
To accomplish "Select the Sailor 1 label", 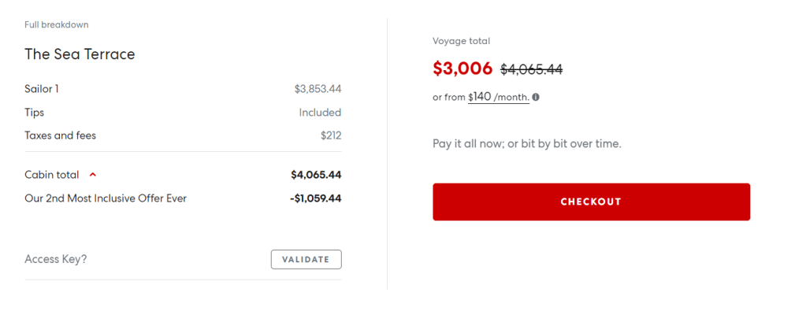I will pos(42,89).
